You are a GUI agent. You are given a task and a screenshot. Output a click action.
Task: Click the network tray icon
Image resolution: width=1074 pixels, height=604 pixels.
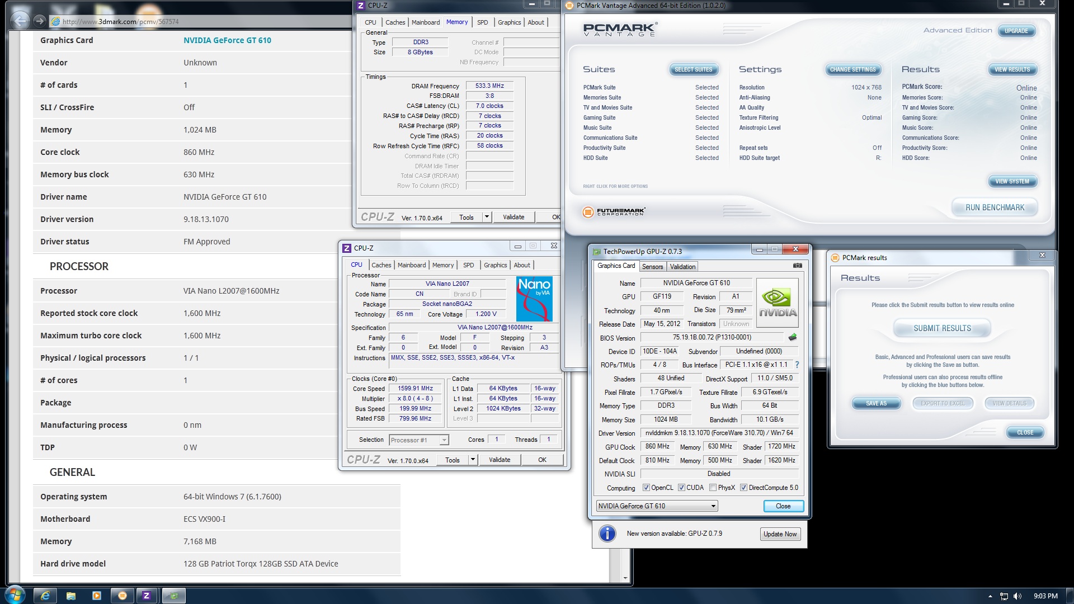tap(1004, 596)
